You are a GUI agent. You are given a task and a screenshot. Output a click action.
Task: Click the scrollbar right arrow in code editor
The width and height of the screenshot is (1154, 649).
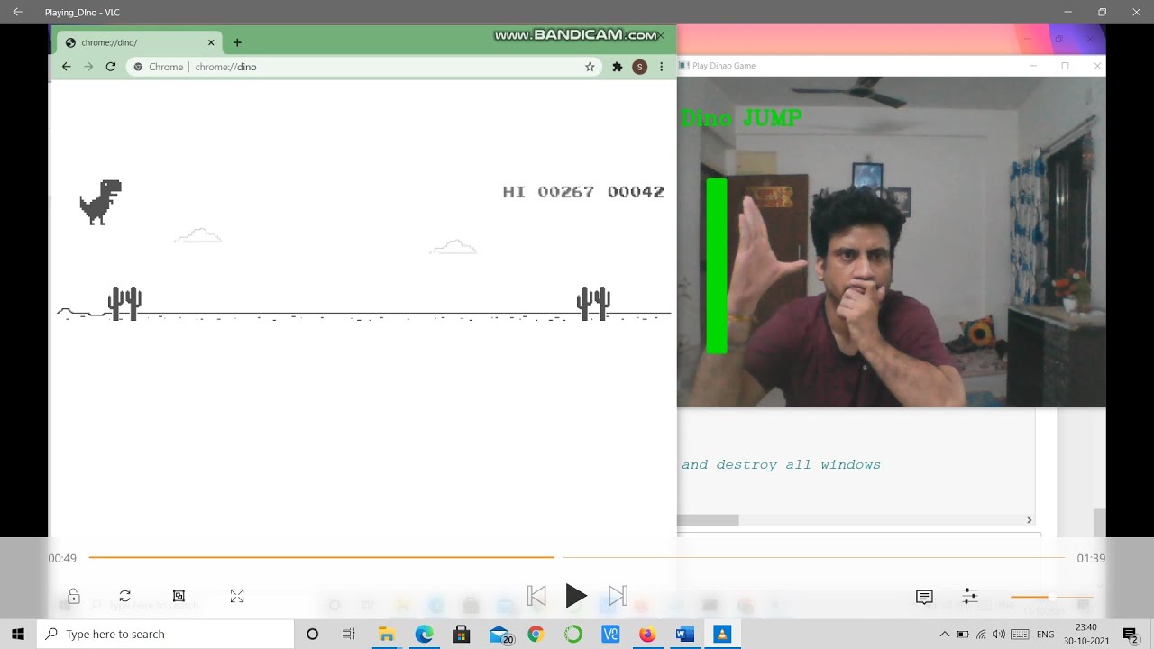tap(1029, 520)
